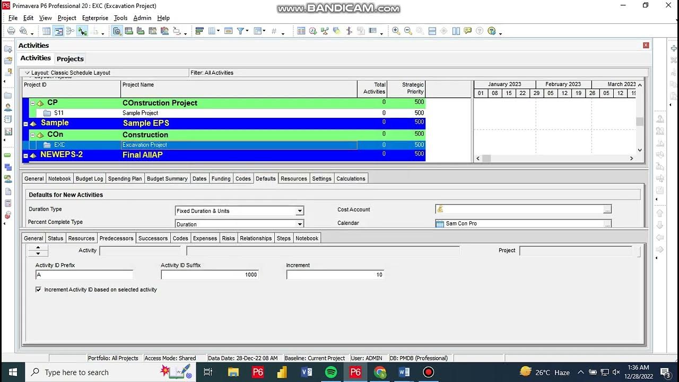Click the Total Activities column header
This screenshot has width=679, height=382.
point(372,88)
